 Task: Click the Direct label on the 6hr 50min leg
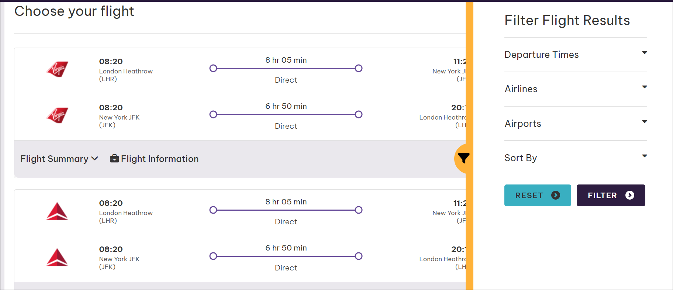tap(286, 126)
